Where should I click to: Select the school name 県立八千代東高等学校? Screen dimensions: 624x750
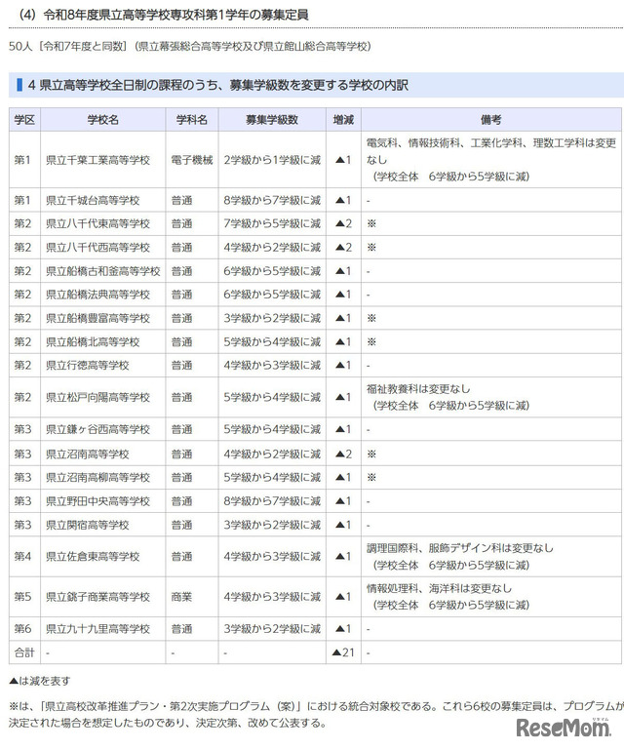(98, 224)
